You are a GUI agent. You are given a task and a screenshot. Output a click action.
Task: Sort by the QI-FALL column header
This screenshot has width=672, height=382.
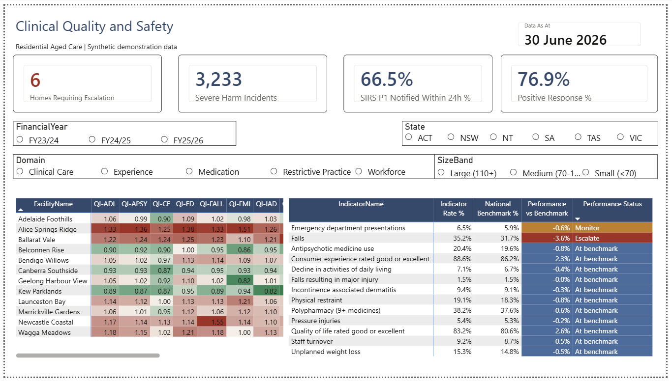click(212, 204)
